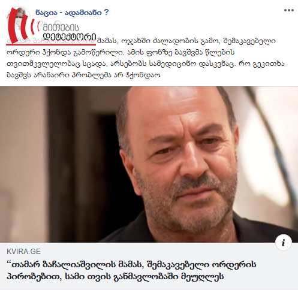298x290 pixels.
Task: Click the gray link preview footer card
Action: point(149,265)
